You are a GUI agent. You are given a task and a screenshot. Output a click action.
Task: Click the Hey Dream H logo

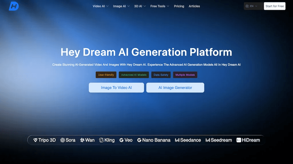coord(14,6)
